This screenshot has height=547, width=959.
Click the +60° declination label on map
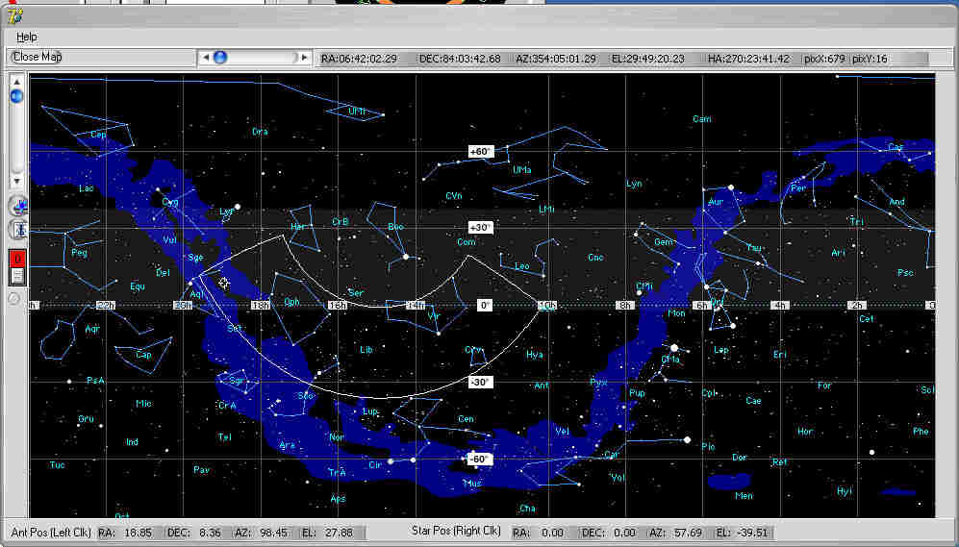481,151
